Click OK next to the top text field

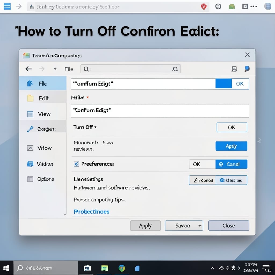(240, 84)
